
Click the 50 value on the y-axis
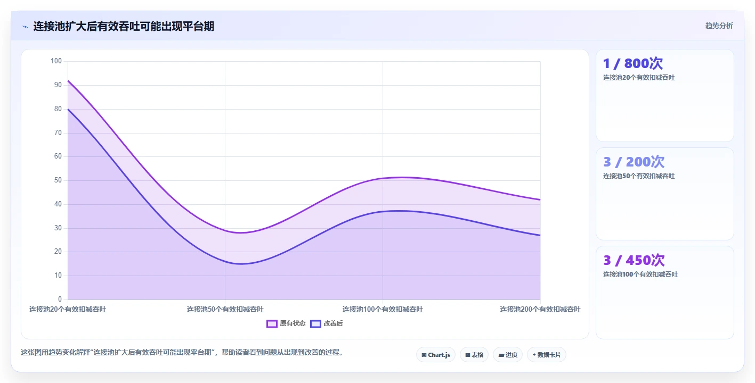click(58, 180)
